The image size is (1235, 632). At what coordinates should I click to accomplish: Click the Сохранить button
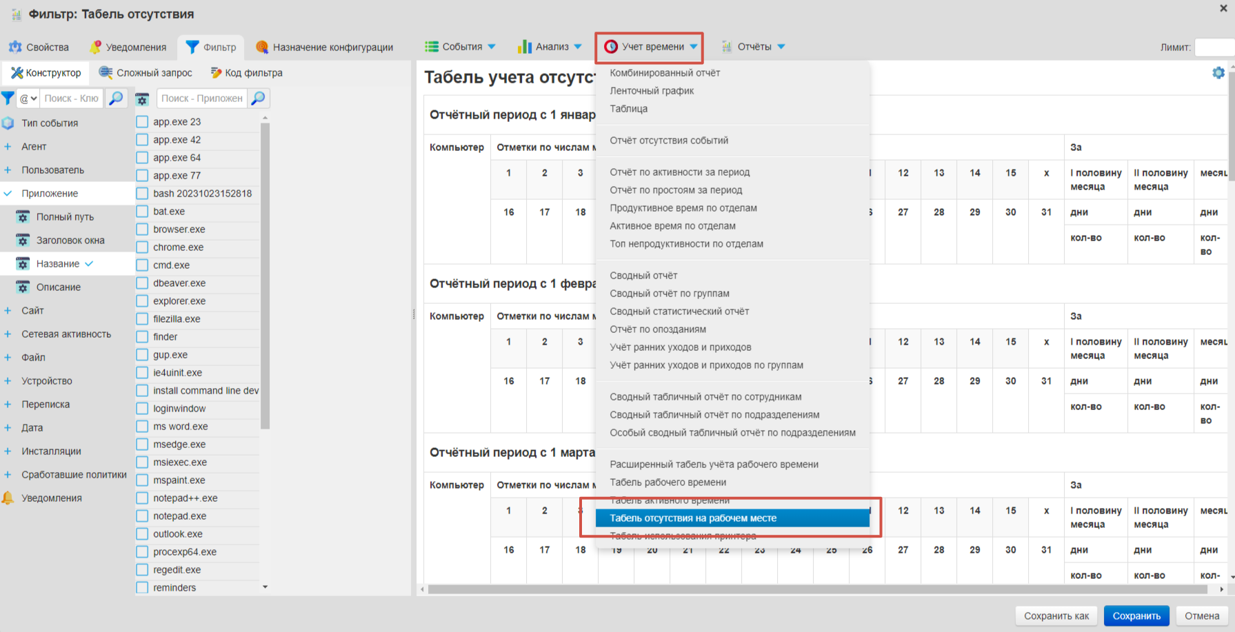point(1136,616)
